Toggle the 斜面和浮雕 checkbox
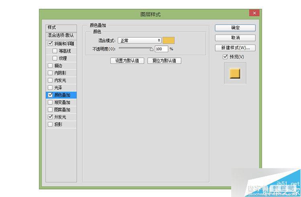The width and height of the screenshot is (301, 197). (x=50, y=44)
